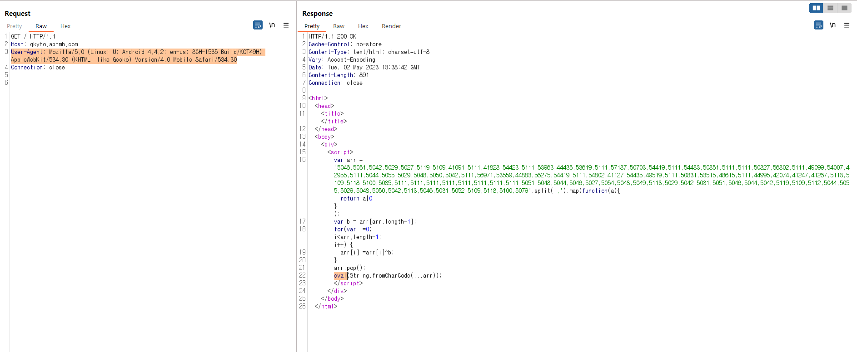Click the Vary: Accept-Encoding header

pyautogui.click(x=342, y=60)
